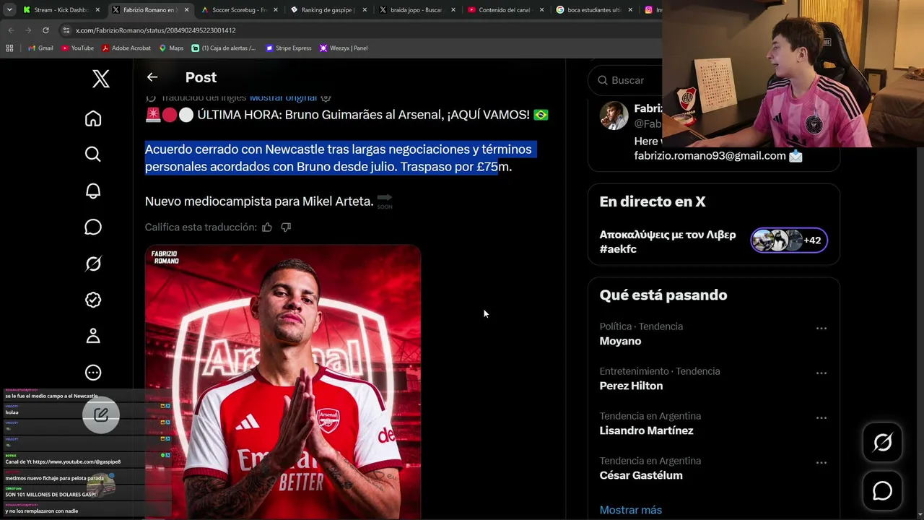This screenshot has height=520, width=924.
Task: Open Profile icon in the sidebar
Action: tap(93, 336)
